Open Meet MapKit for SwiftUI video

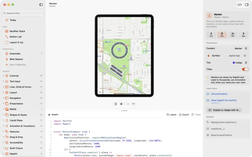pyautogui.click(x=224, y=100)
